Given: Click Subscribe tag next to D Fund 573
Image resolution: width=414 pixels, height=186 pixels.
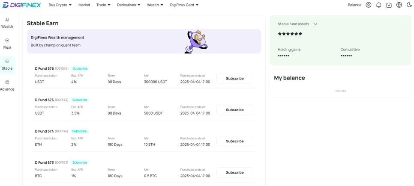Looking at the screenshot, I should [79, 162].
